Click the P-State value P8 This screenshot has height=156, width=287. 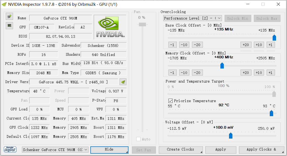point(116,101)
